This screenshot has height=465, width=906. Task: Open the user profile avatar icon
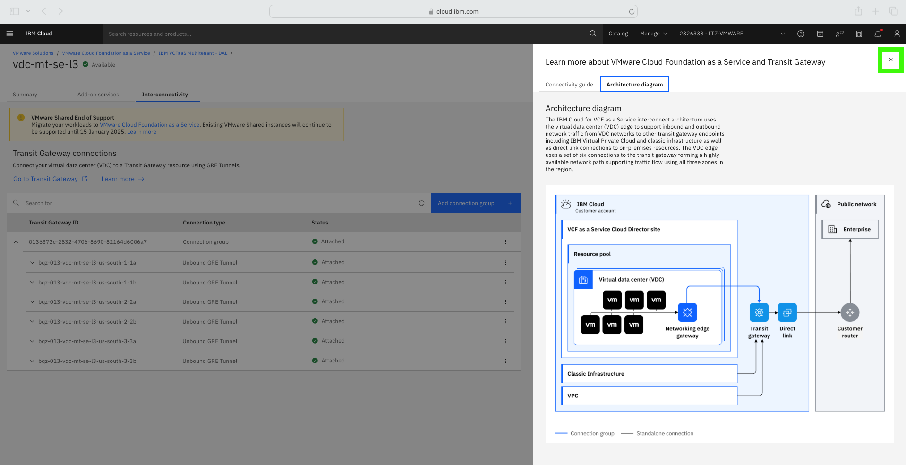click(897, 34)
